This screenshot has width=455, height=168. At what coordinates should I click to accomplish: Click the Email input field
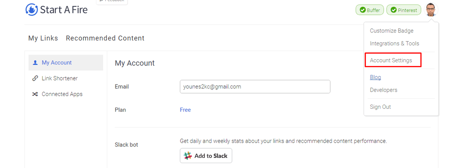pyautogui.click(x=255, y=86)
